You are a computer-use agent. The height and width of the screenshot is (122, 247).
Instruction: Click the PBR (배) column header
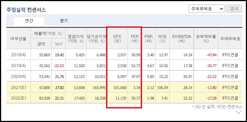148,39
